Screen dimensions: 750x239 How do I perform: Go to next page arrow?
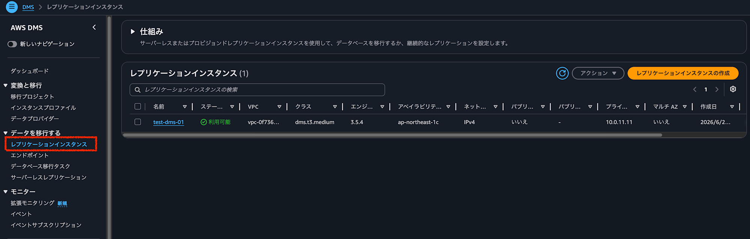[717, 90]
